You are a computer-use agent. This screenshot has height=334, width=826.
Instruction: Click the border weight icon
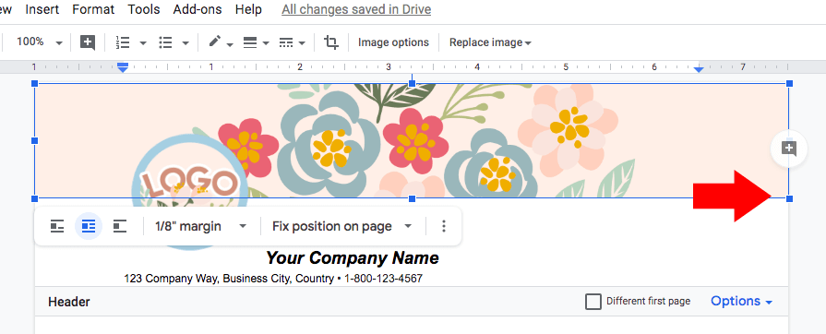[250, 42]
